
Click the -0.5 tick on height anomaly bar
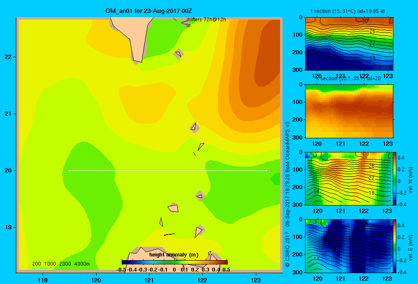pyautogui.click(x=121, y=270)
